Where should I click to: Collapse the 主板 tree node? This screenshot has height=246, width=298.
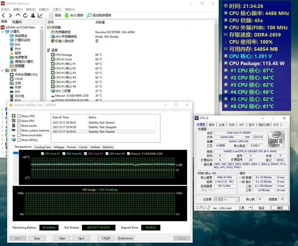click(x=3, y=70)
